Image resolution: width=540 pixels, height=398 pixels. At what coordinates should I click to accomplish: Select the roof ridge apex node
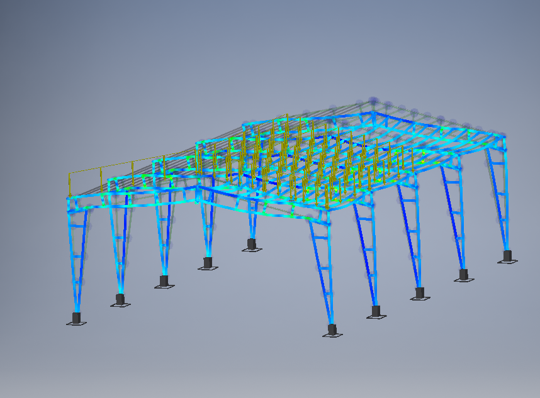(373, 101)
